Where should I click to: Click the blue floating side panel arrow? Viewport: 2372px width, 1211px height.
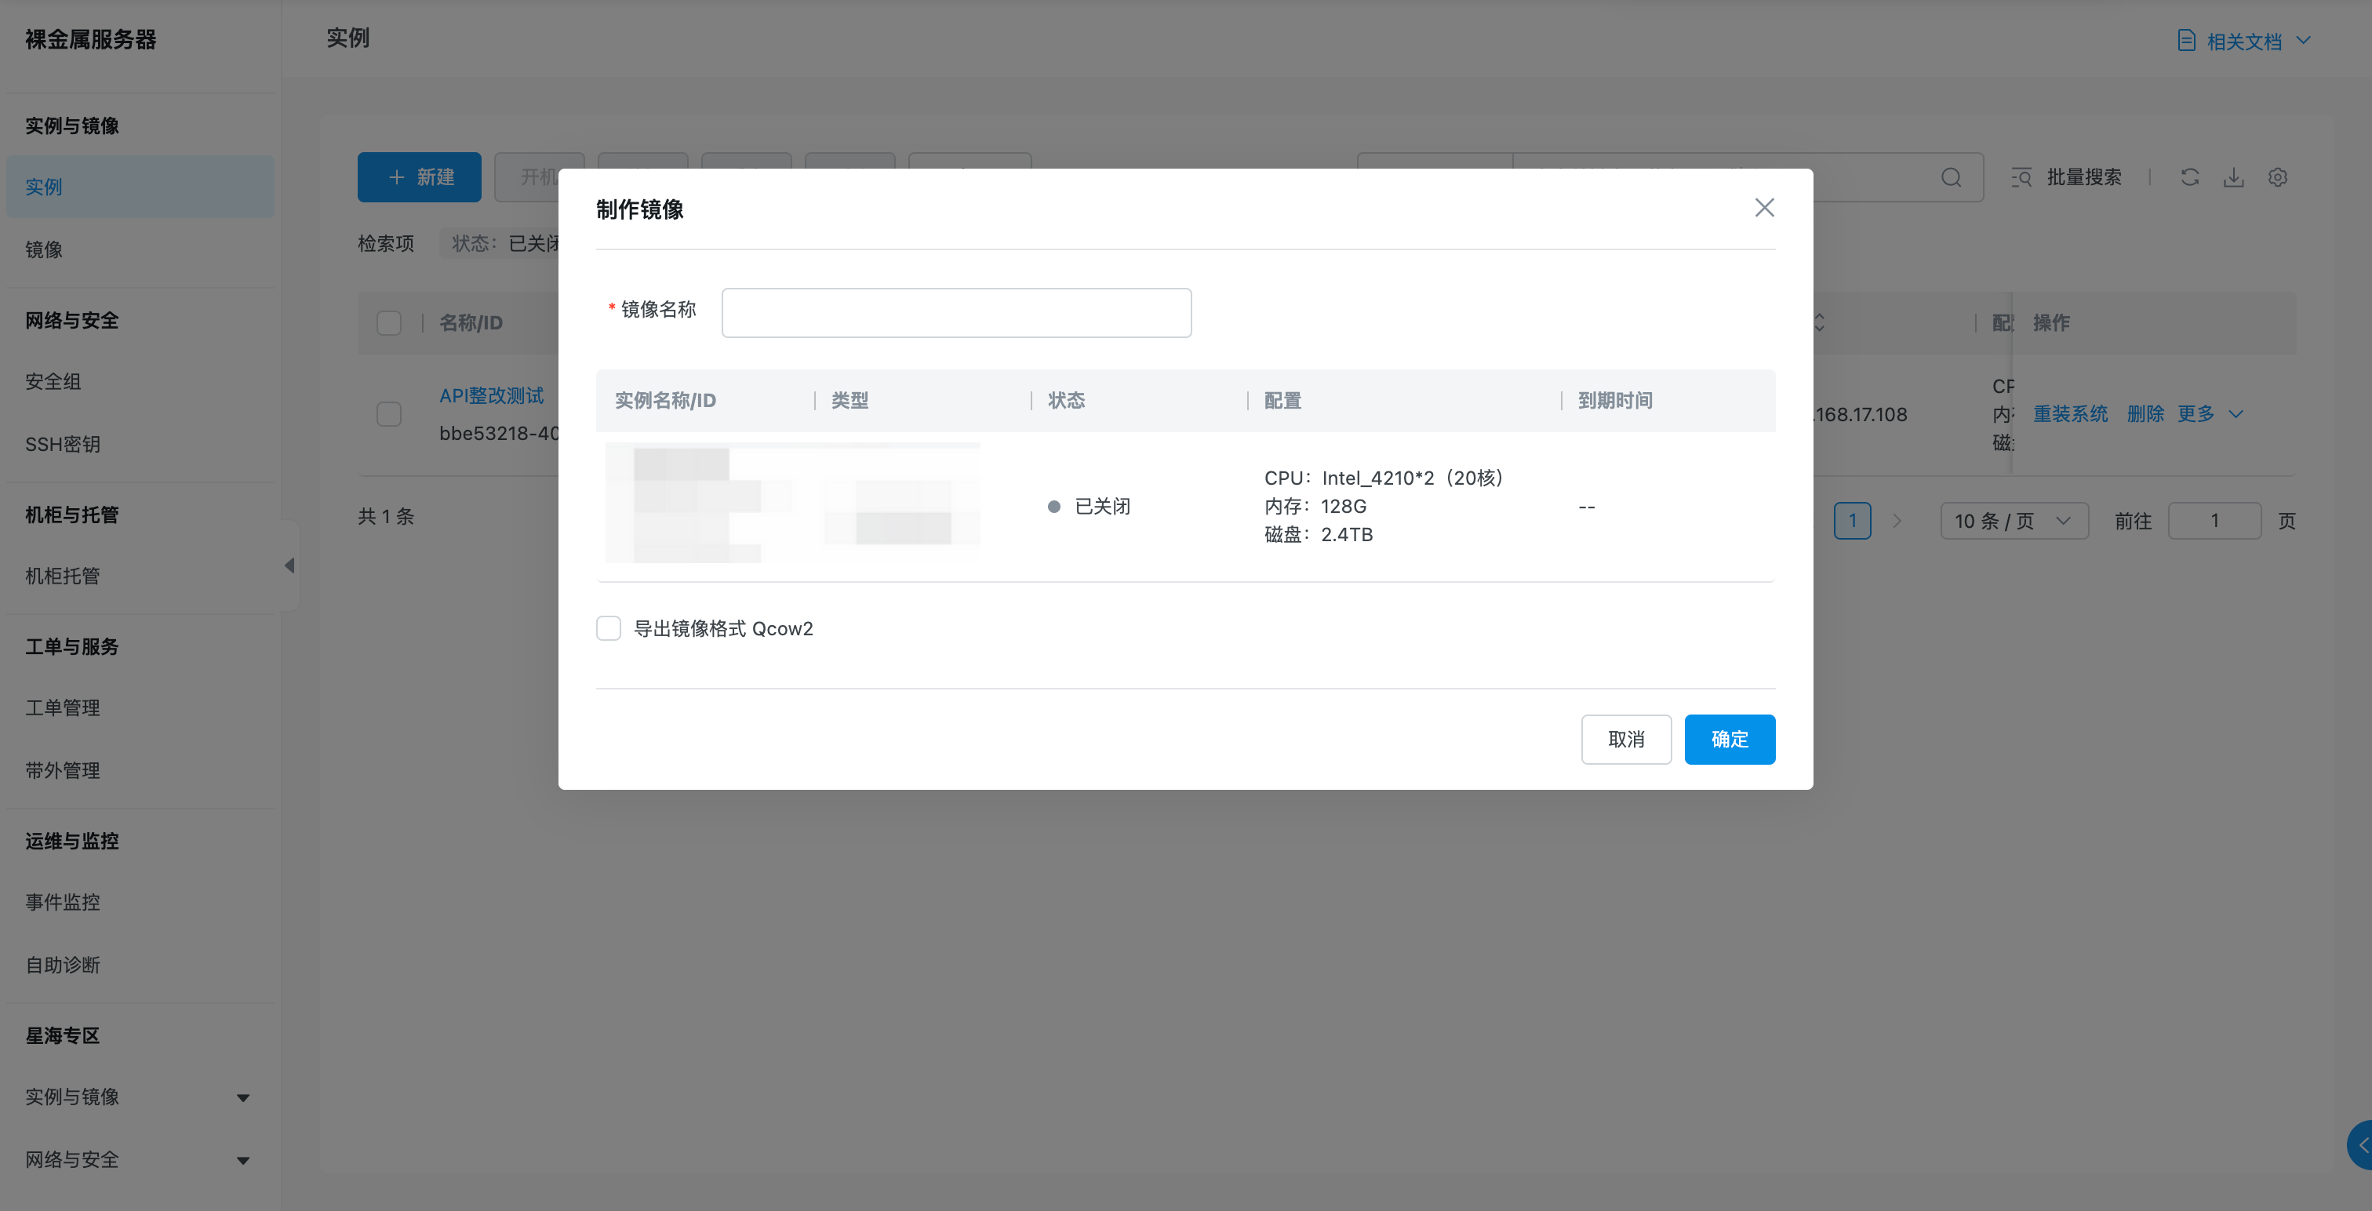pos(2361,1144)
